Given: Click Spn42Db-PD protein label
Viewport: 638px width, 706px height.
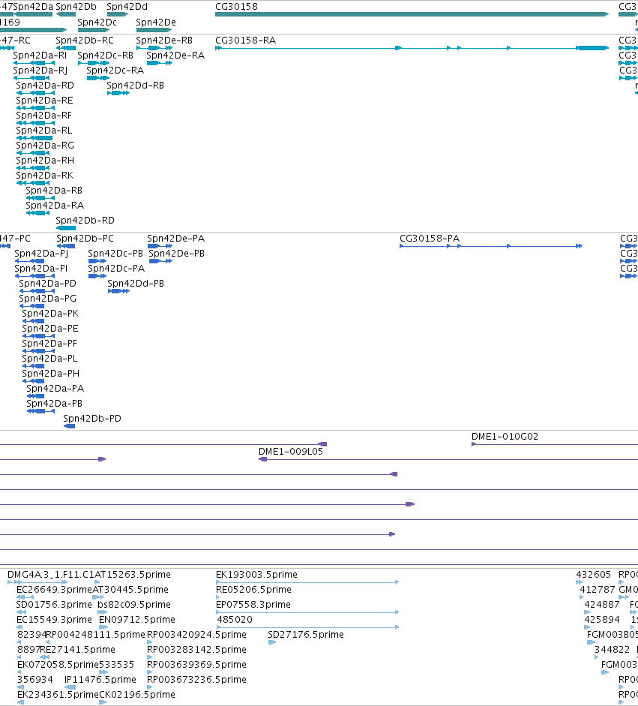Looking at the screenshot, I should click(92, 419).
